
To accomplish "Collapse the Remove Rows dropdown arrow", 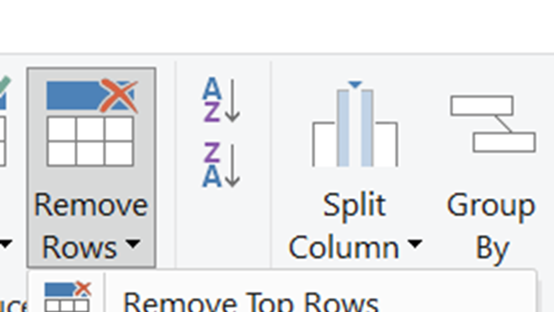I will pyautogui.click(x=133, y=244).
